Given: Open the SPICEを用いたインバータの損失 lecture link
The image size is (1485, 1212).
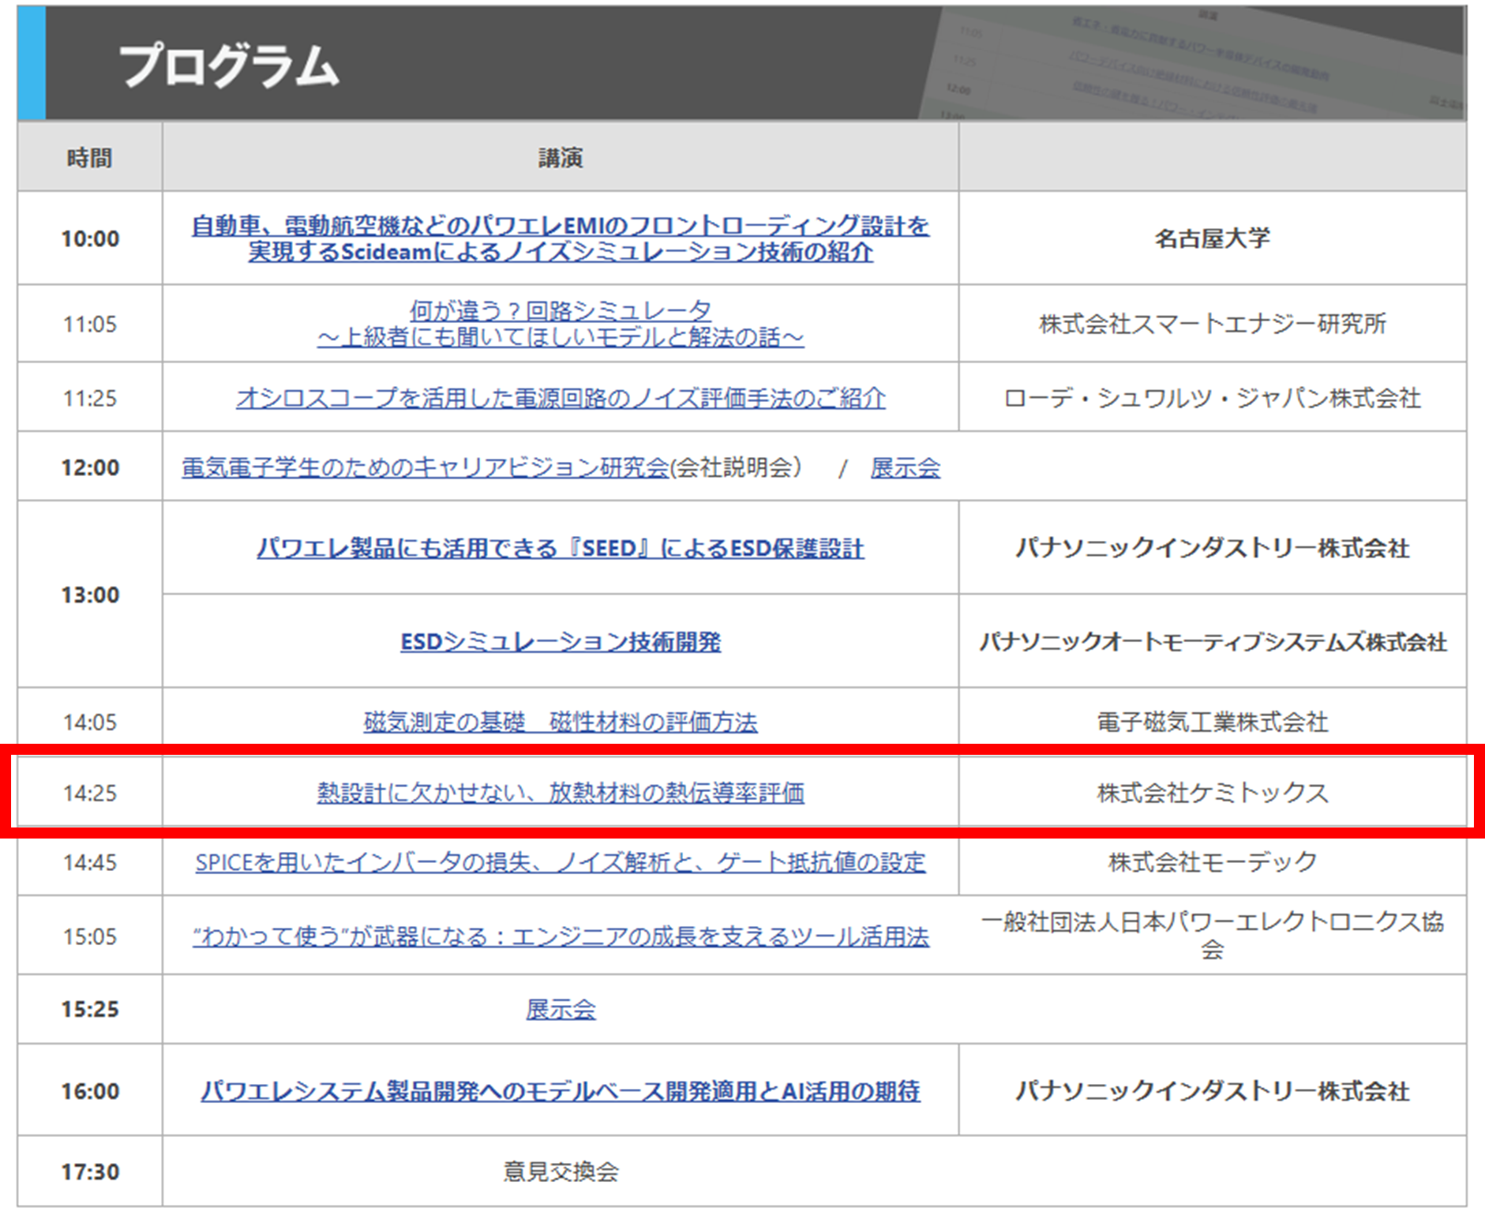Looking at the screenshot, I should [560, 862].
